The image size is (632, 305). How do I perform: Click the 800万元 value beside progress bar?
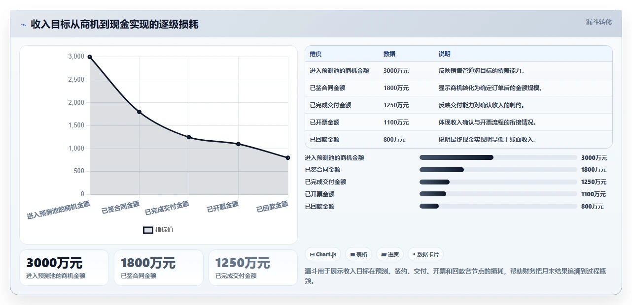(x=592, y=207)
